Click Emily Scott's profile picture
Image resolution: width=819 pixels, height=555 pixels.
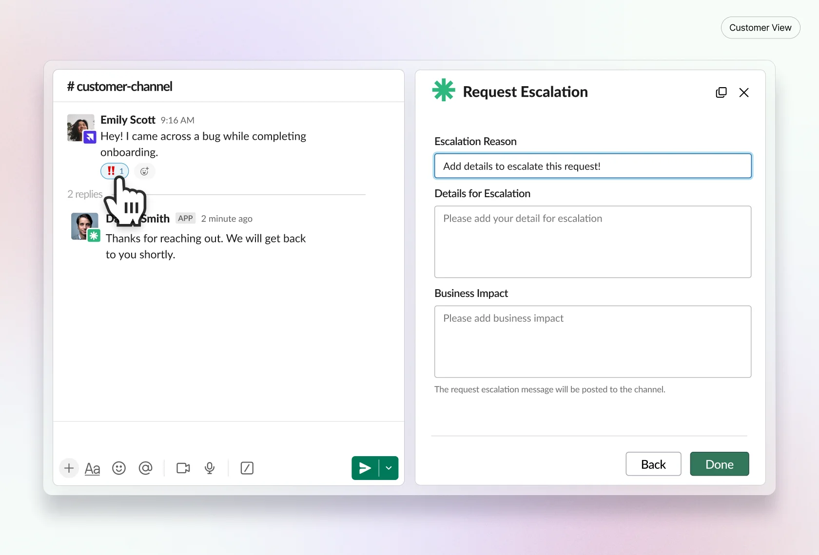(x=80, y=128)
